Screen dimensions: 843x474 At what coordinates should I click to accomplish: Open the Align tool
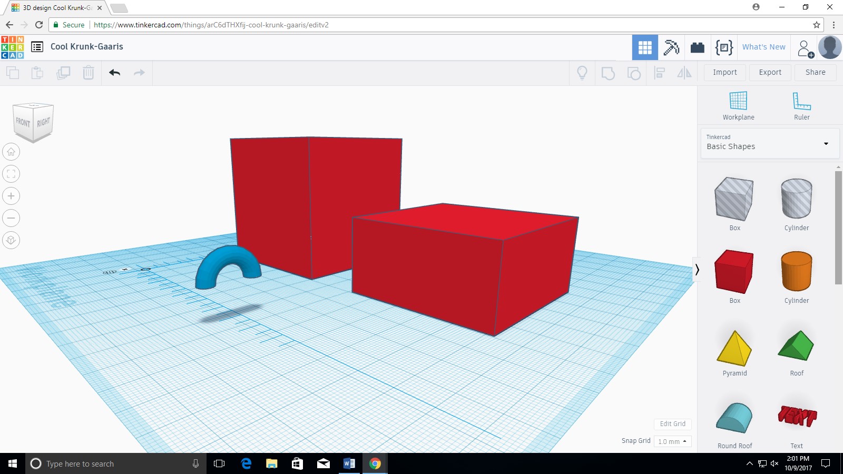tap(659, 73)
